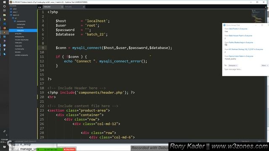
Task: Click 'batch_22' string on line 6
Action: [95, 34]
